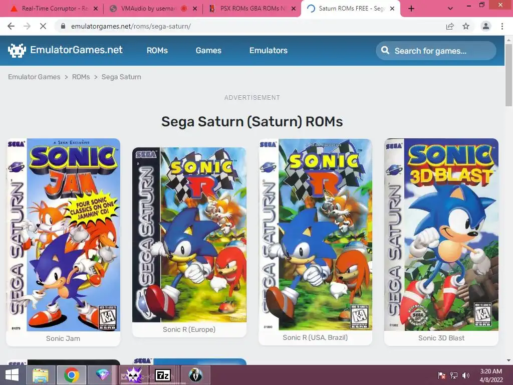This screenshot has width=513, height=385.
Task: Open 7-Zip from the taskbar
Action: click(x=163, y=375)
